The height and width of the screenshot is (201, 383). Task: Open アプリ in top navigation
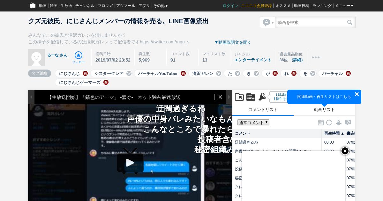[x=144, y=6]
